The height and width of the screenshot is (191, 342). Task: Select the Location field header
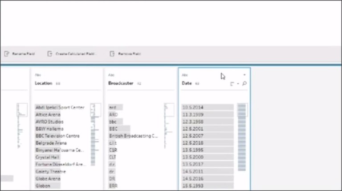44,83
